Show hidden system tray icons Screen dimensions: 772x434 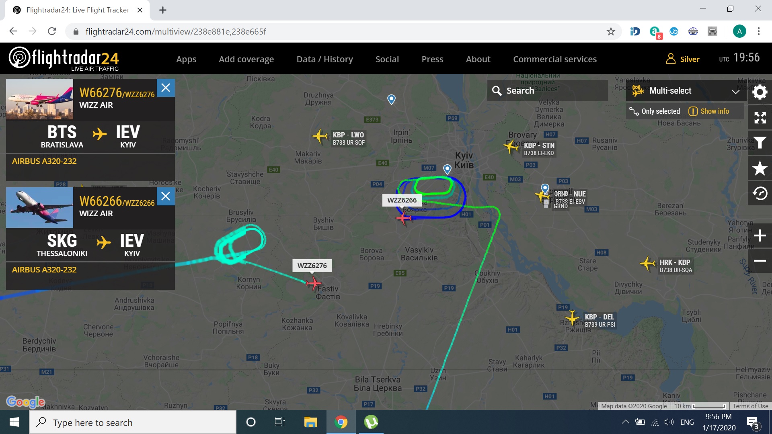625,422
